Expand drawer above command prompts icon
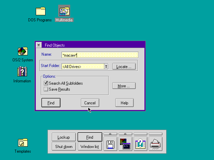The image size is (214, 160). (125, 134)
